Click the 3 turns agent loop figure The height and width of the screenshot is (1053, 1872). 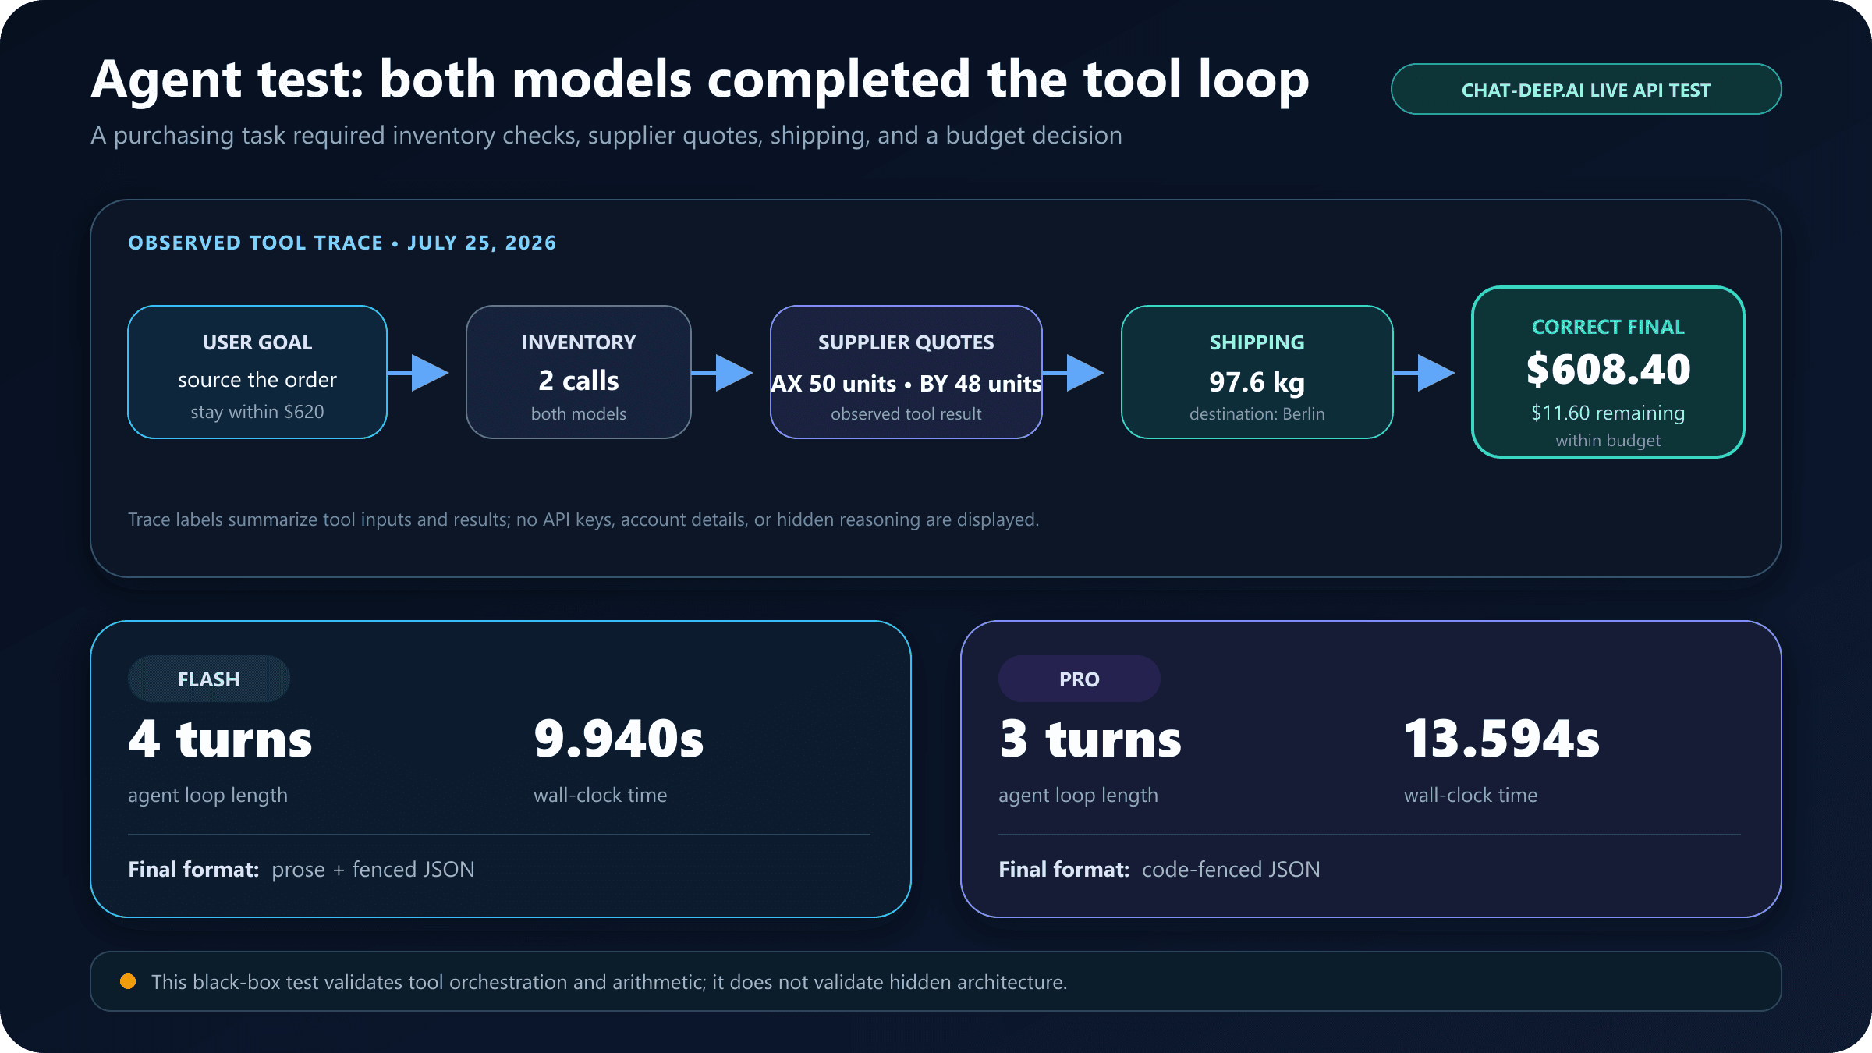coord(1090,739)
